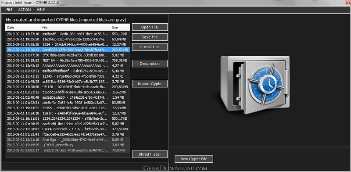Open the FILE menu
351x172 pixels.
coord(9,10)
